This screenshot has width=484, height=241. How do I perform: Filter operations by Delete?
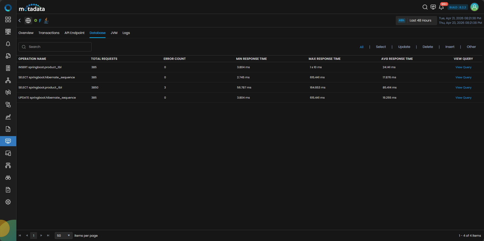click(x=428, y=47)
